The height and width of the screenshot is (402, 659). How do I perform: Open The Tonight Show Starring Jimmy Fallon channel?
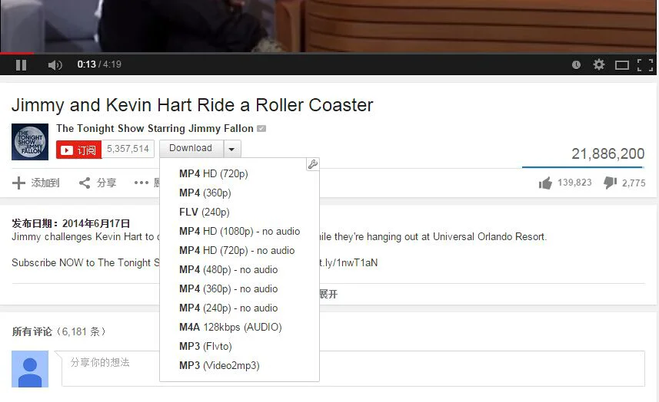tap(155, 128)
